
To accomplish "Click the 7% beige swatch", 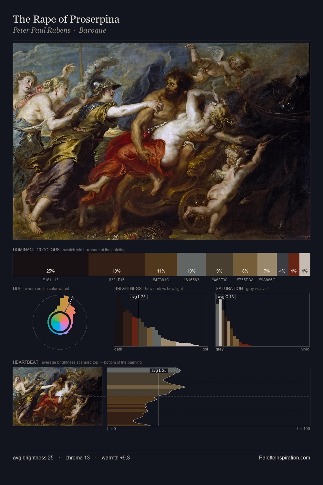I will 267,264.
